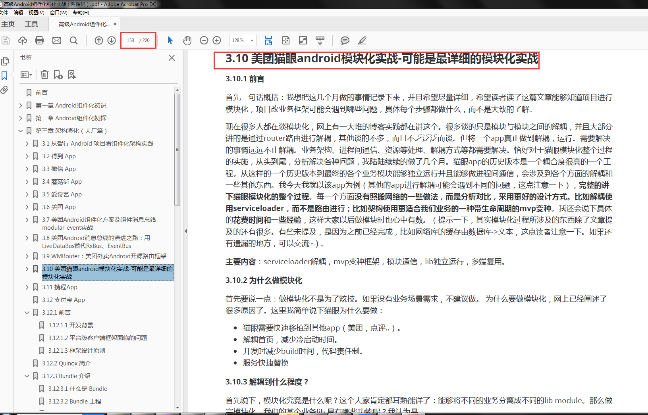
Task: Switch to the 主页 tab
Action: tap(8, 24)
